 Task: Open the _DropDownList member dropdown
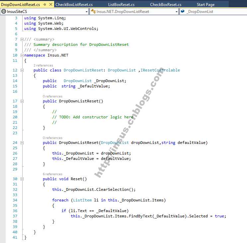(213, 12)
